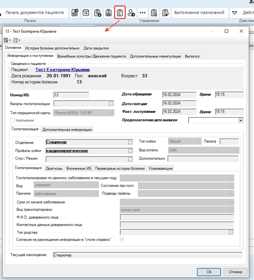Open the ellipsis picker in Профиль койки field
Screen dimensions: 254x280
[x=130, y=151]
